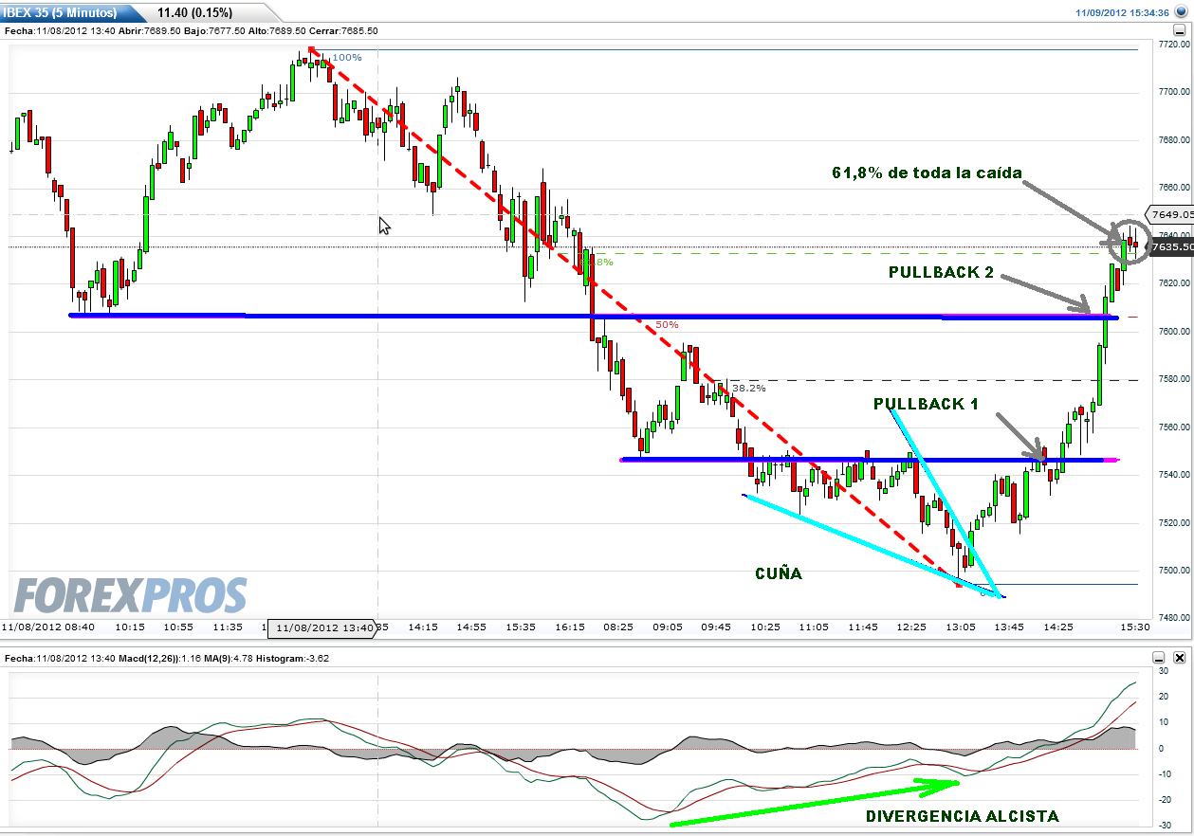The image size is (1194, 836).
Task: Click the blue status indicator circle
Action: (1180, 11)
